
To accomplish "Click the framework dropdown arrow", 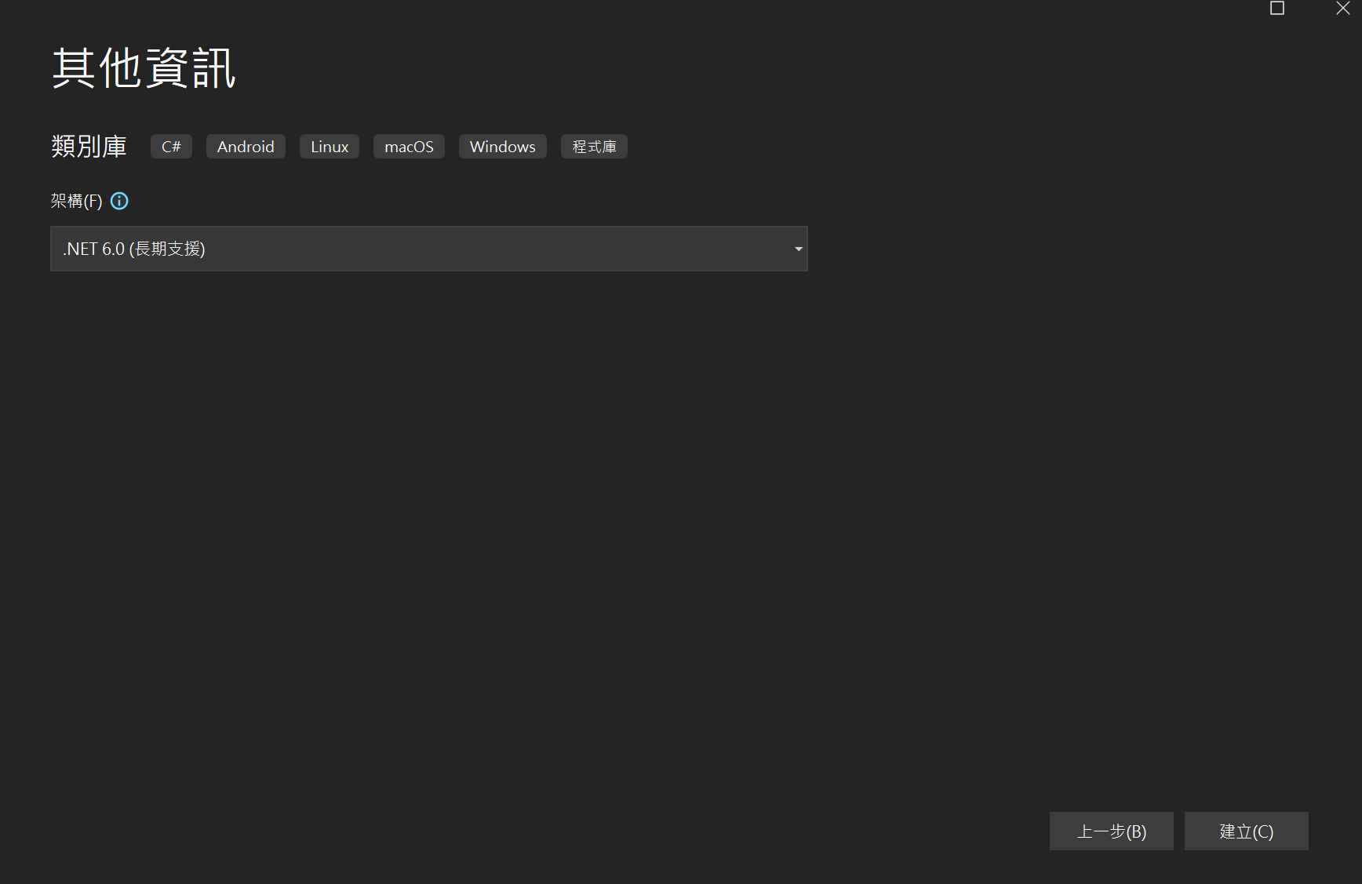I will coord(798,249).
